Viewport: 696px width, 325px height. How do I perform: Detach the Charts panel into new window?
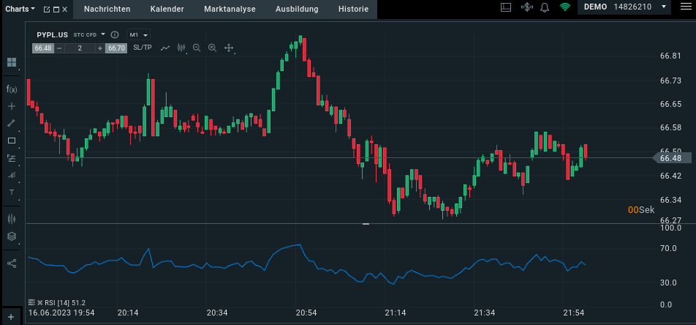point(47,10)
